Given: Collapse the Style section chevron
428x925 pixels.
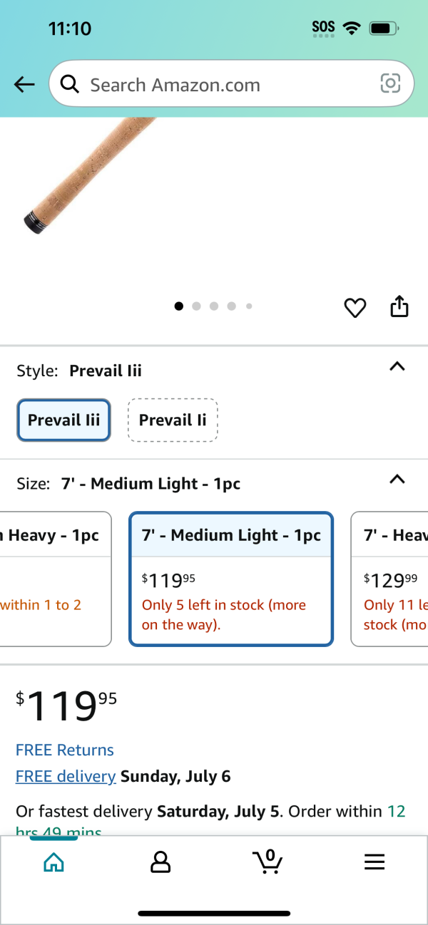Looking at the screenshot, I should (397, 367).
